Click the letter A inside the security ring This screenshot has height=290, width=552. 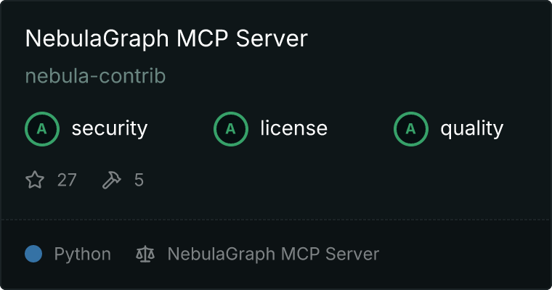point(42,129)
